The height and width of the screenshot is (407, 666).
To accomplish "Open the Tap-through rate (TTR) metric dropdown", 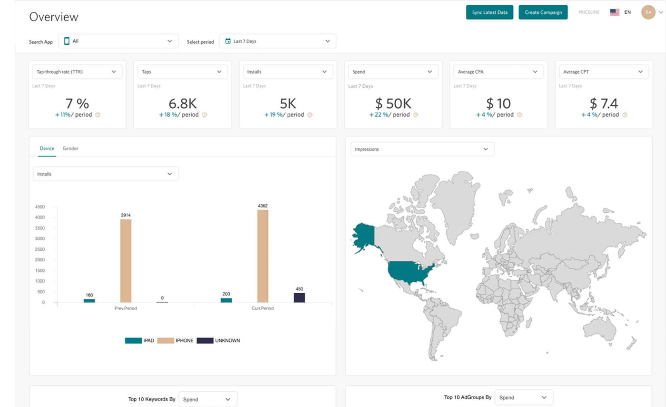I will [x=77, y=72].
